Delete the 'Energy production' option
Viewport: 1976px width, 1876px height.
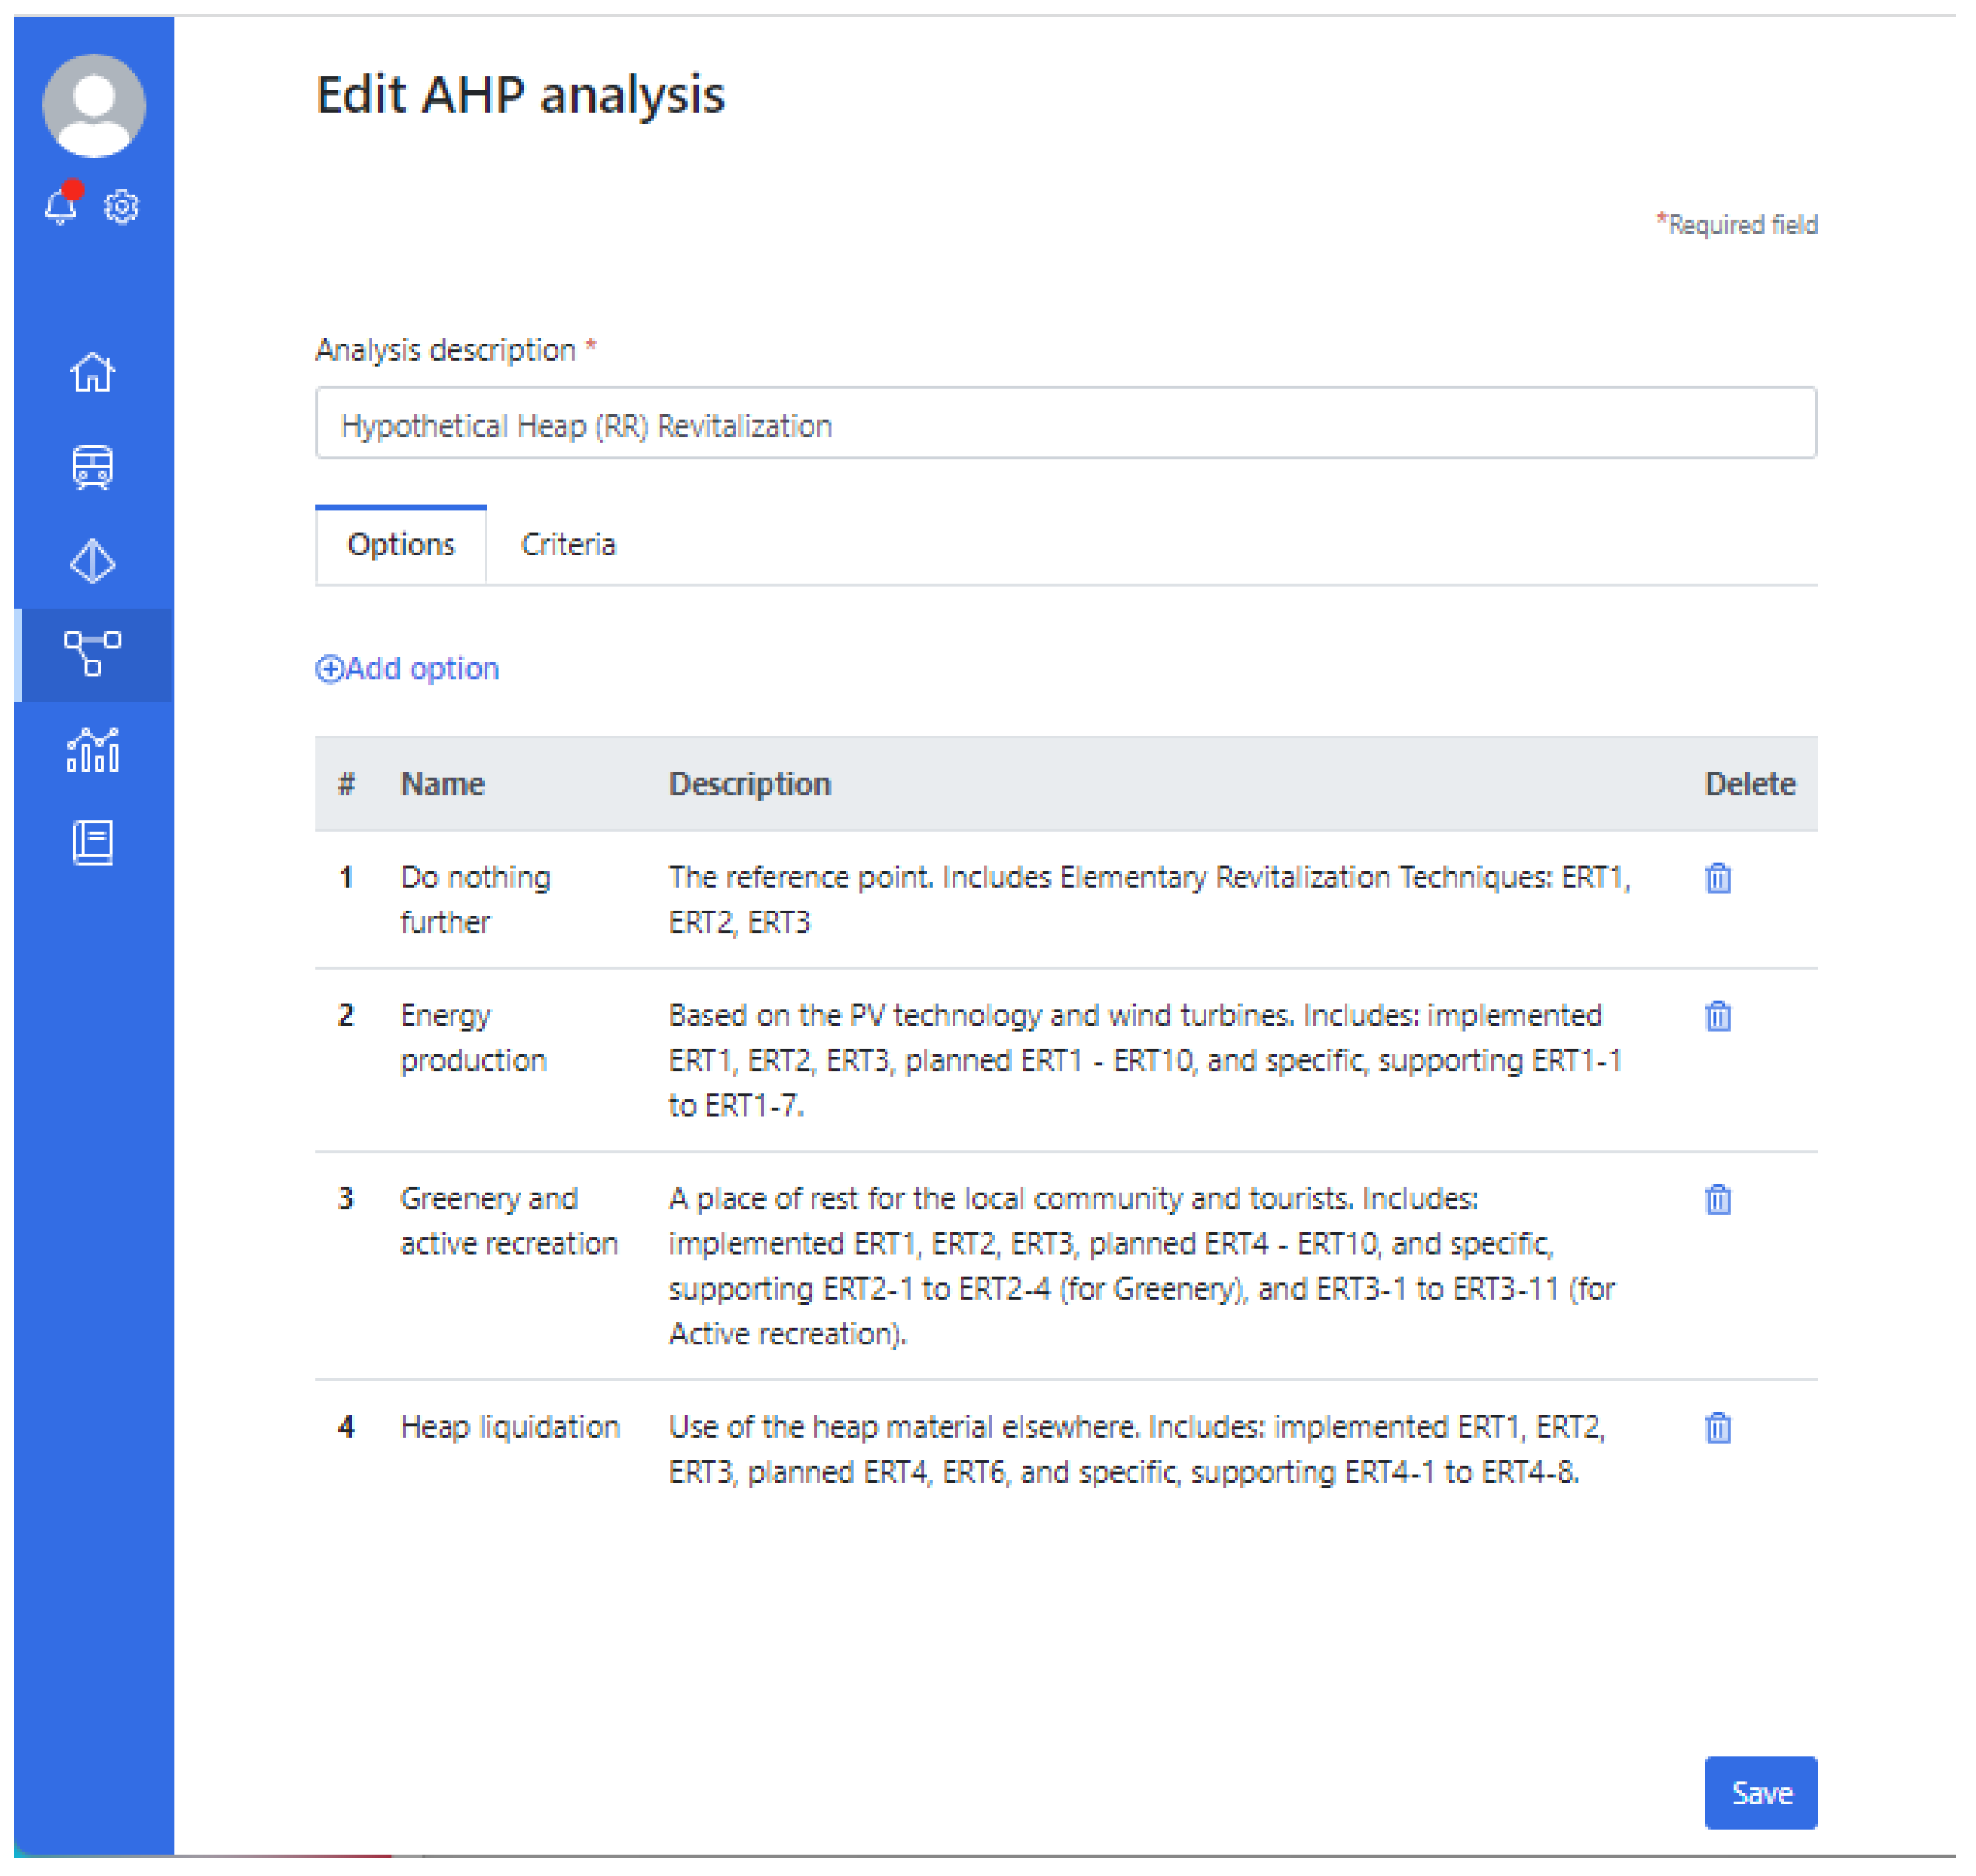pyautogui.click(x=1717, y=1016)
